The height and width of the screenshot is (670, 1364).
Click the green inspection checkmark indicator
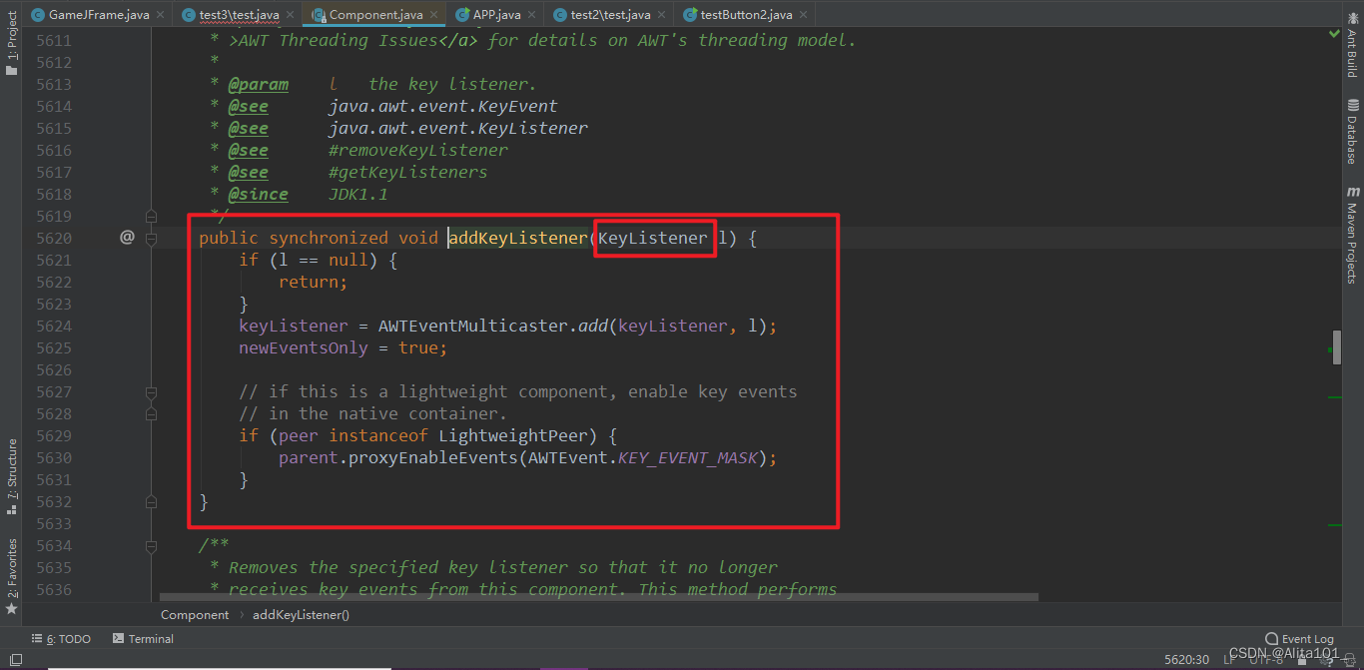1335,34
